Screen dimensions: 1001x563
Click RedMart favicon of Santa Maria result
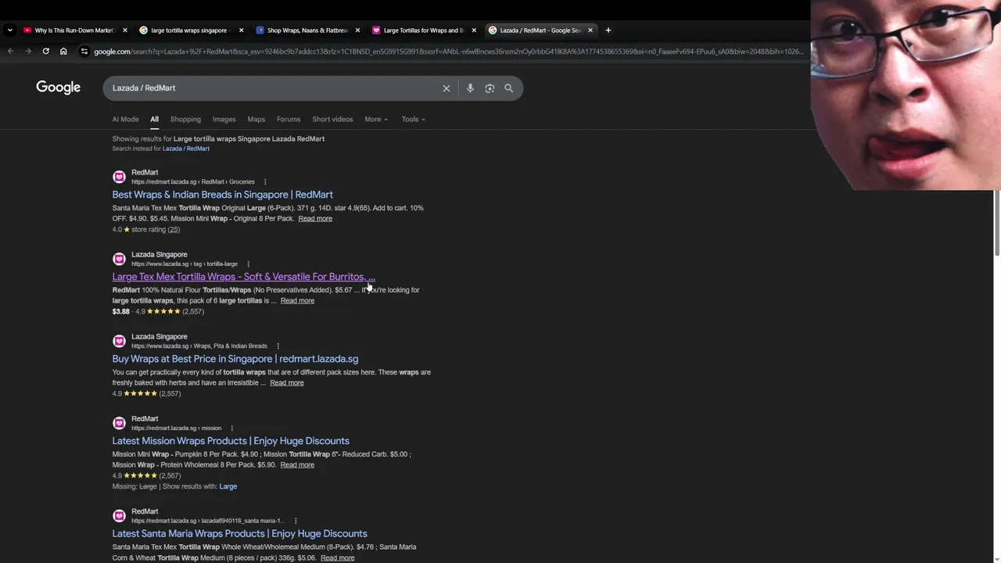119,516
